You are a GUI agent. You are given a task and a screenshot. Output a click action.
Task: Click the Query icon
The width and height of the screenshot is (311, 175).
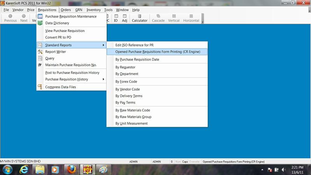coord(40,58)
